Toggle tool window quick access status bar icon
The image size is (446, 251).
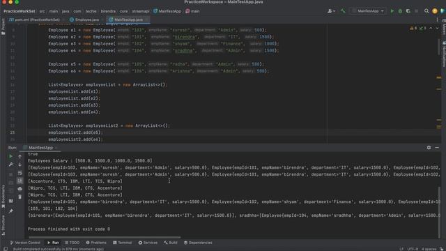(6, 249)
